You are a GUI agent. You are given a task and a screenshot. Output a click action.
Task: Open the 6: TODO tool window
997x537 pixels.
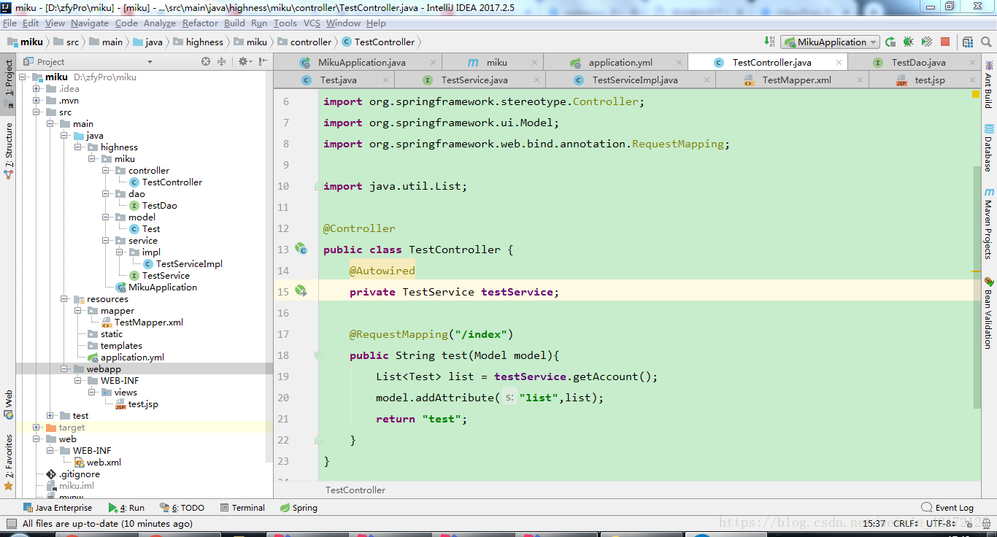(x=182, y=508)
